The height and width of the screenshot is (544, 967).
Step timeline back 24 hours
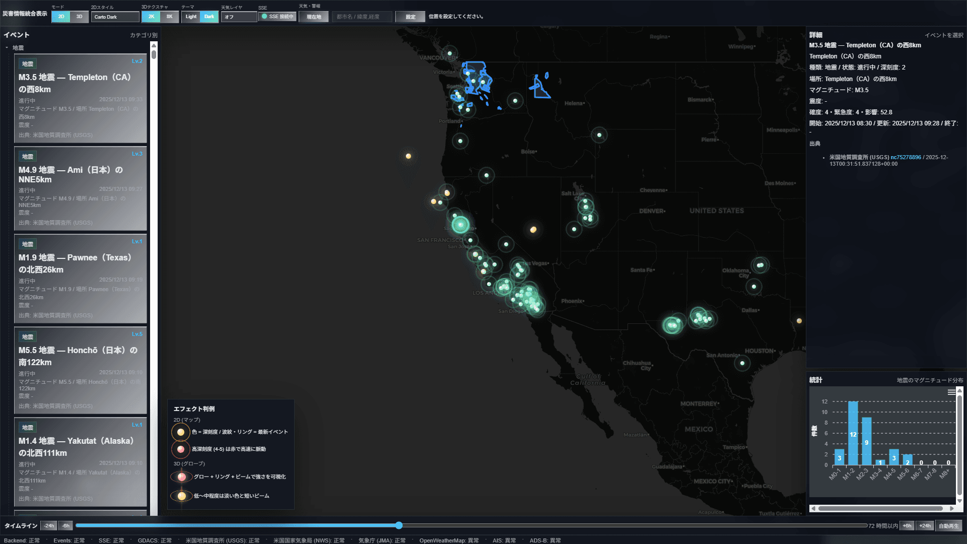click(x=49, y=525)
